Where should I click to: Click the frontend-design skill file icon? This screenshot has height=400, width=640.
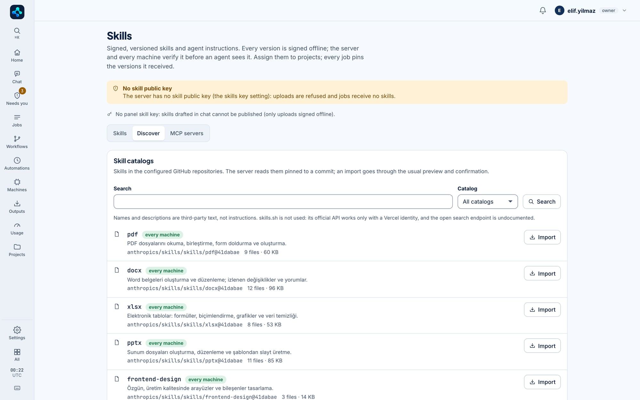point(117,379)
